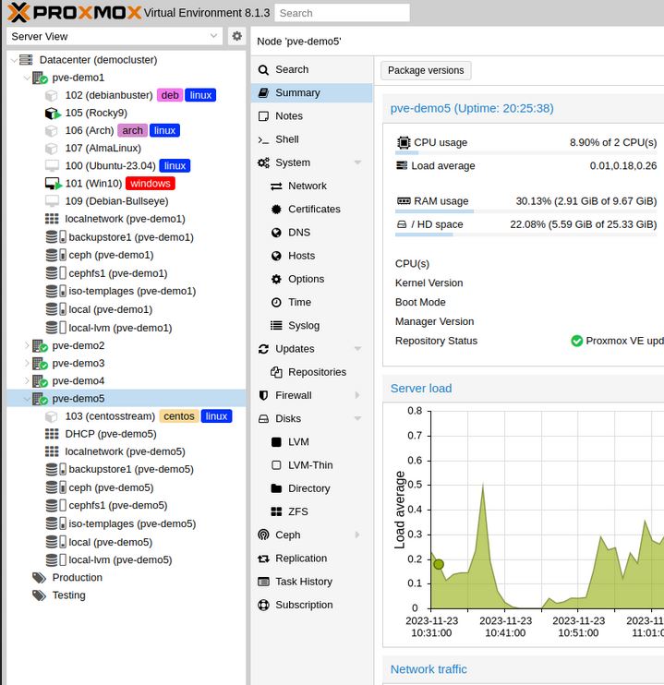Collapse the pve-demo1 node tree
664x685 pixels.
[x=26, y=78]
